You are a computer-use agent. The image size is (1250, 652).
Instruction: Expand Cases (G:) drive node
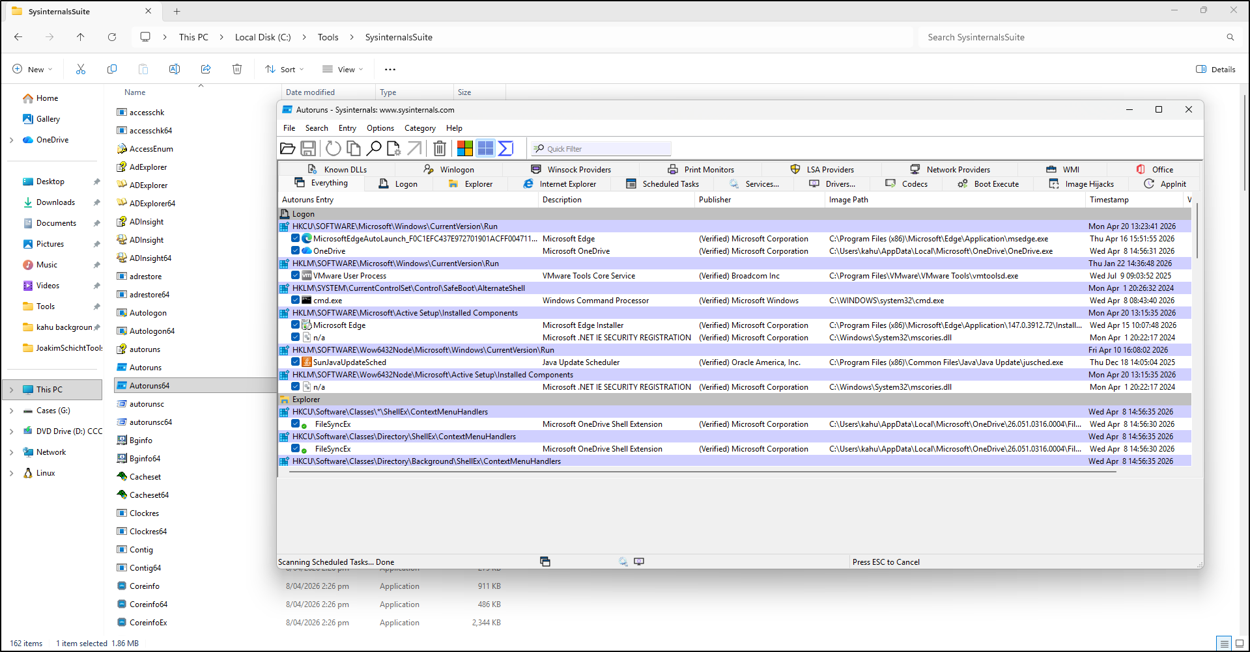pos(11,411)
